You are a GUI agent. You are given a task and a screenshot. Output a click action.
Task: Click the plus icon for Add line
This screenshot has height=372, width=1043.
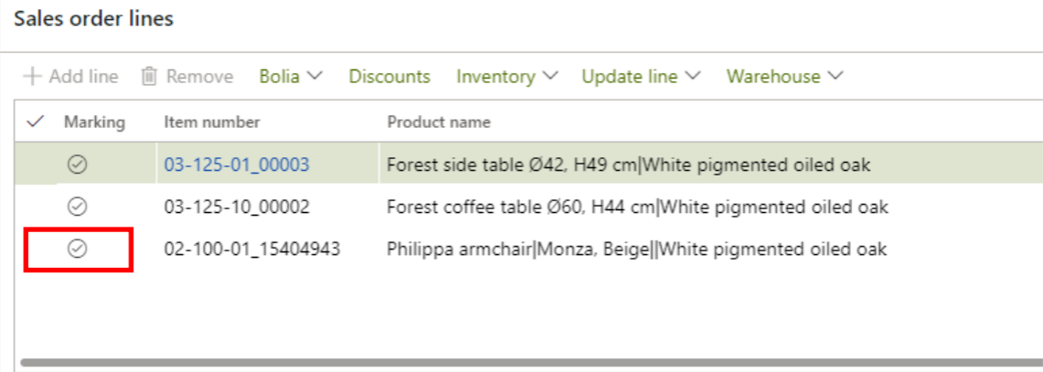pos(33,77)
